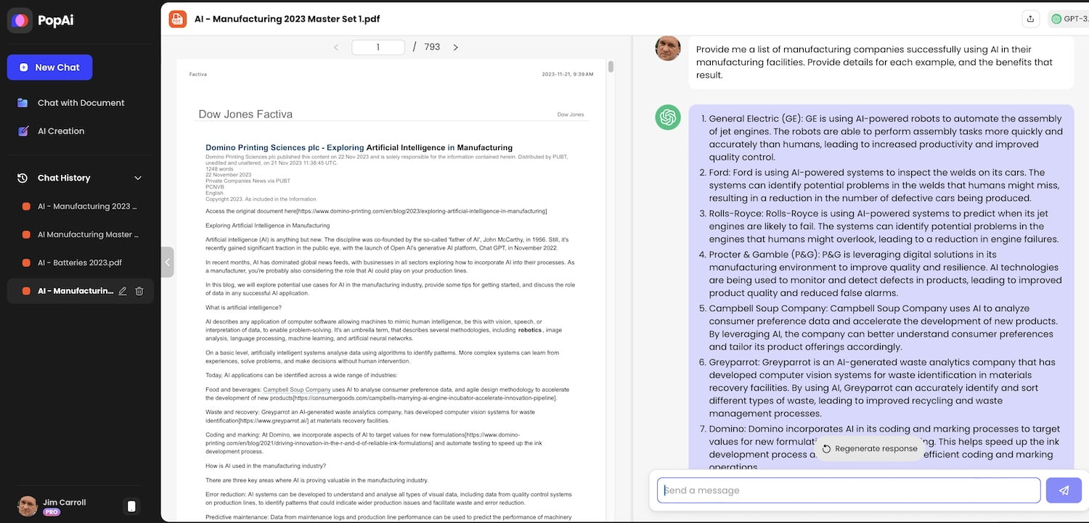Go to previous PDF page arrow
The height and width of the screenshot is (523, 1089).
coord(336,47)
